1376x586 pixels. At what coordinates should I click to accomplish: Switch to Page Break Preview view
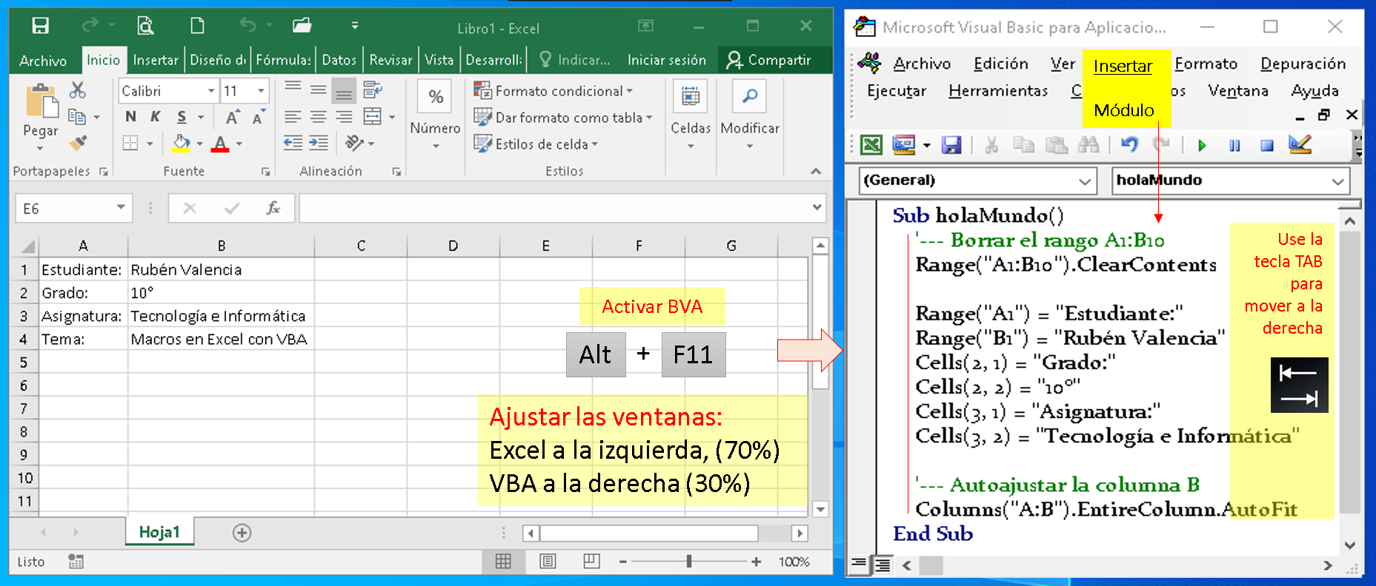(591, 562)
